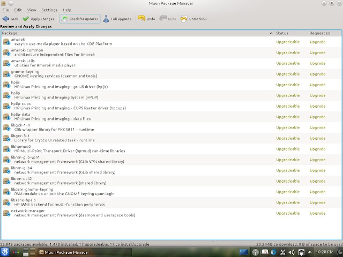Open the Settings menu
Viewport: 343px width, 257px height.
coord(49,10)
